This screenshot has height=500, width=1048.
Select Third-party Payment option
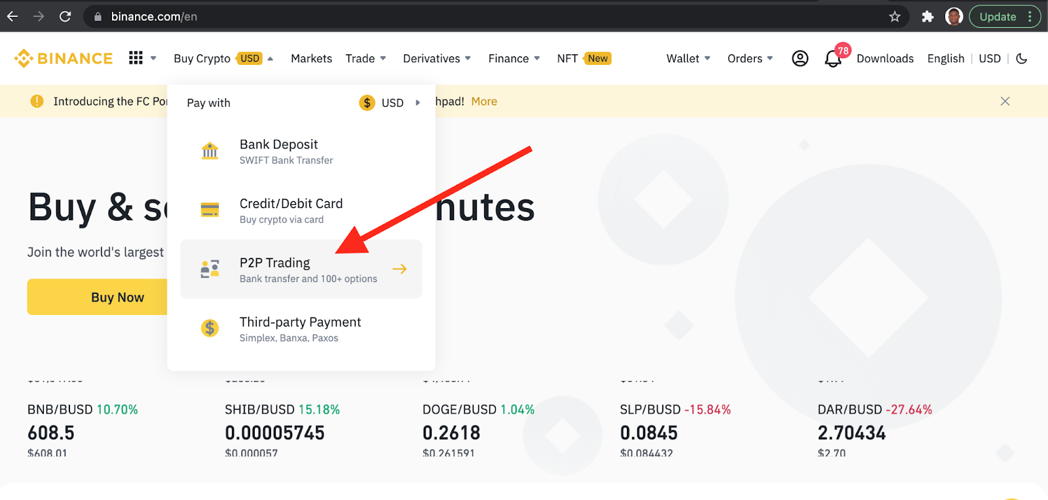(301, 328)
